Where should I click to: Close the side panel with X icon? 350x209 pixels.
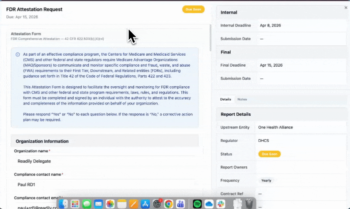[346, 7]
